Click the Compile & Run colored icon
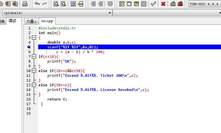Screen dimensions: 221x133 136,4
